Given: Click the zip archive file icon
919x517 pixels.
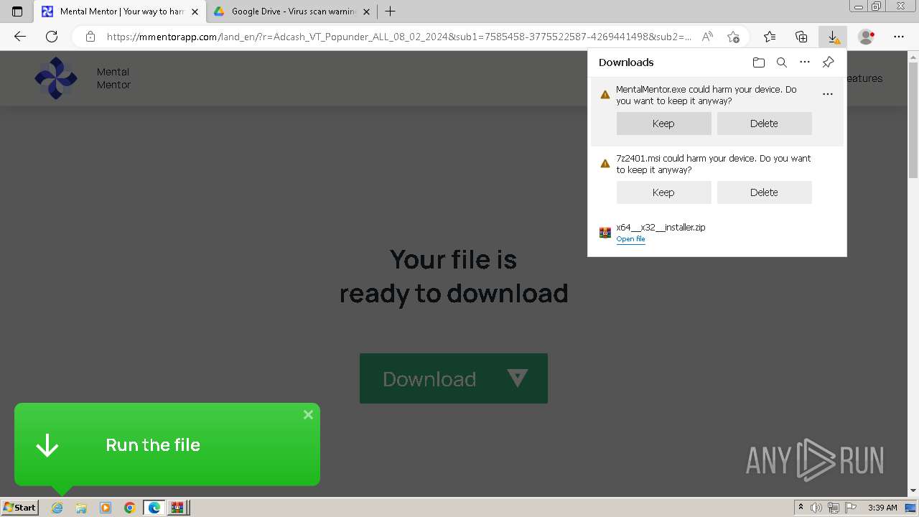Looking at the screenshot, I should click(605, 233).
